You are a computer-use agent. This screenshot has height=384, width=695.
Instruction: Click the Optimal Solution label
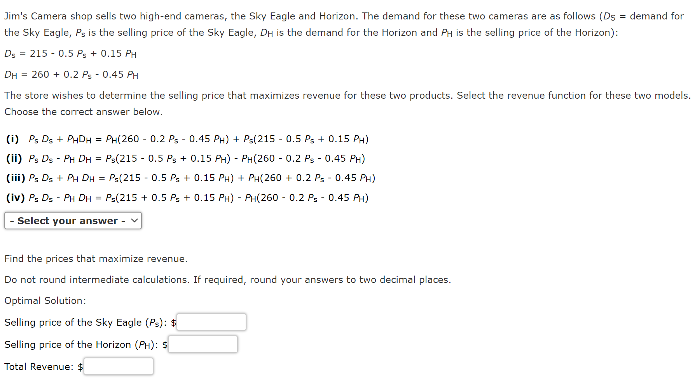[x=45, y=300]
